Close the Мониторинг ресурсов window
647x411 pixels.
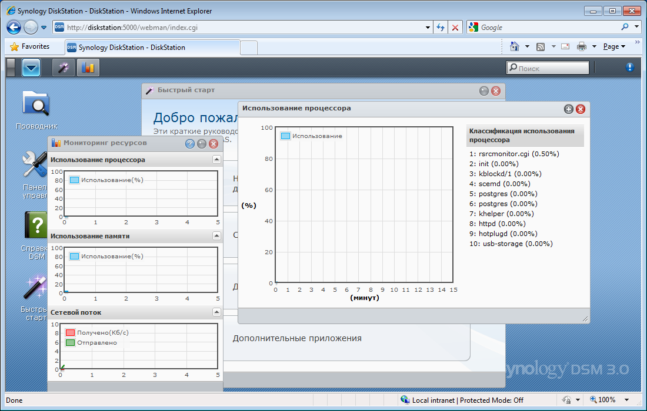(214, 144)
